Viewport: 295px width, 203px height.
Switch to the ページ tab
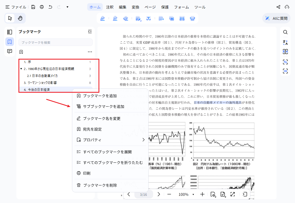click(150, 7)
